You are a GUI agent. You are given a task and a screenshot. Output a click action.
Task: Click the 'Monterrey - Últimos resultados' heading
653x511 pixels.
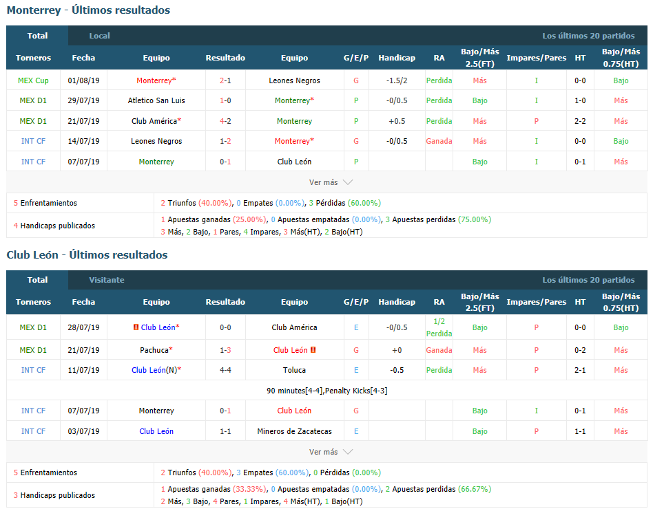pos(88,10)
